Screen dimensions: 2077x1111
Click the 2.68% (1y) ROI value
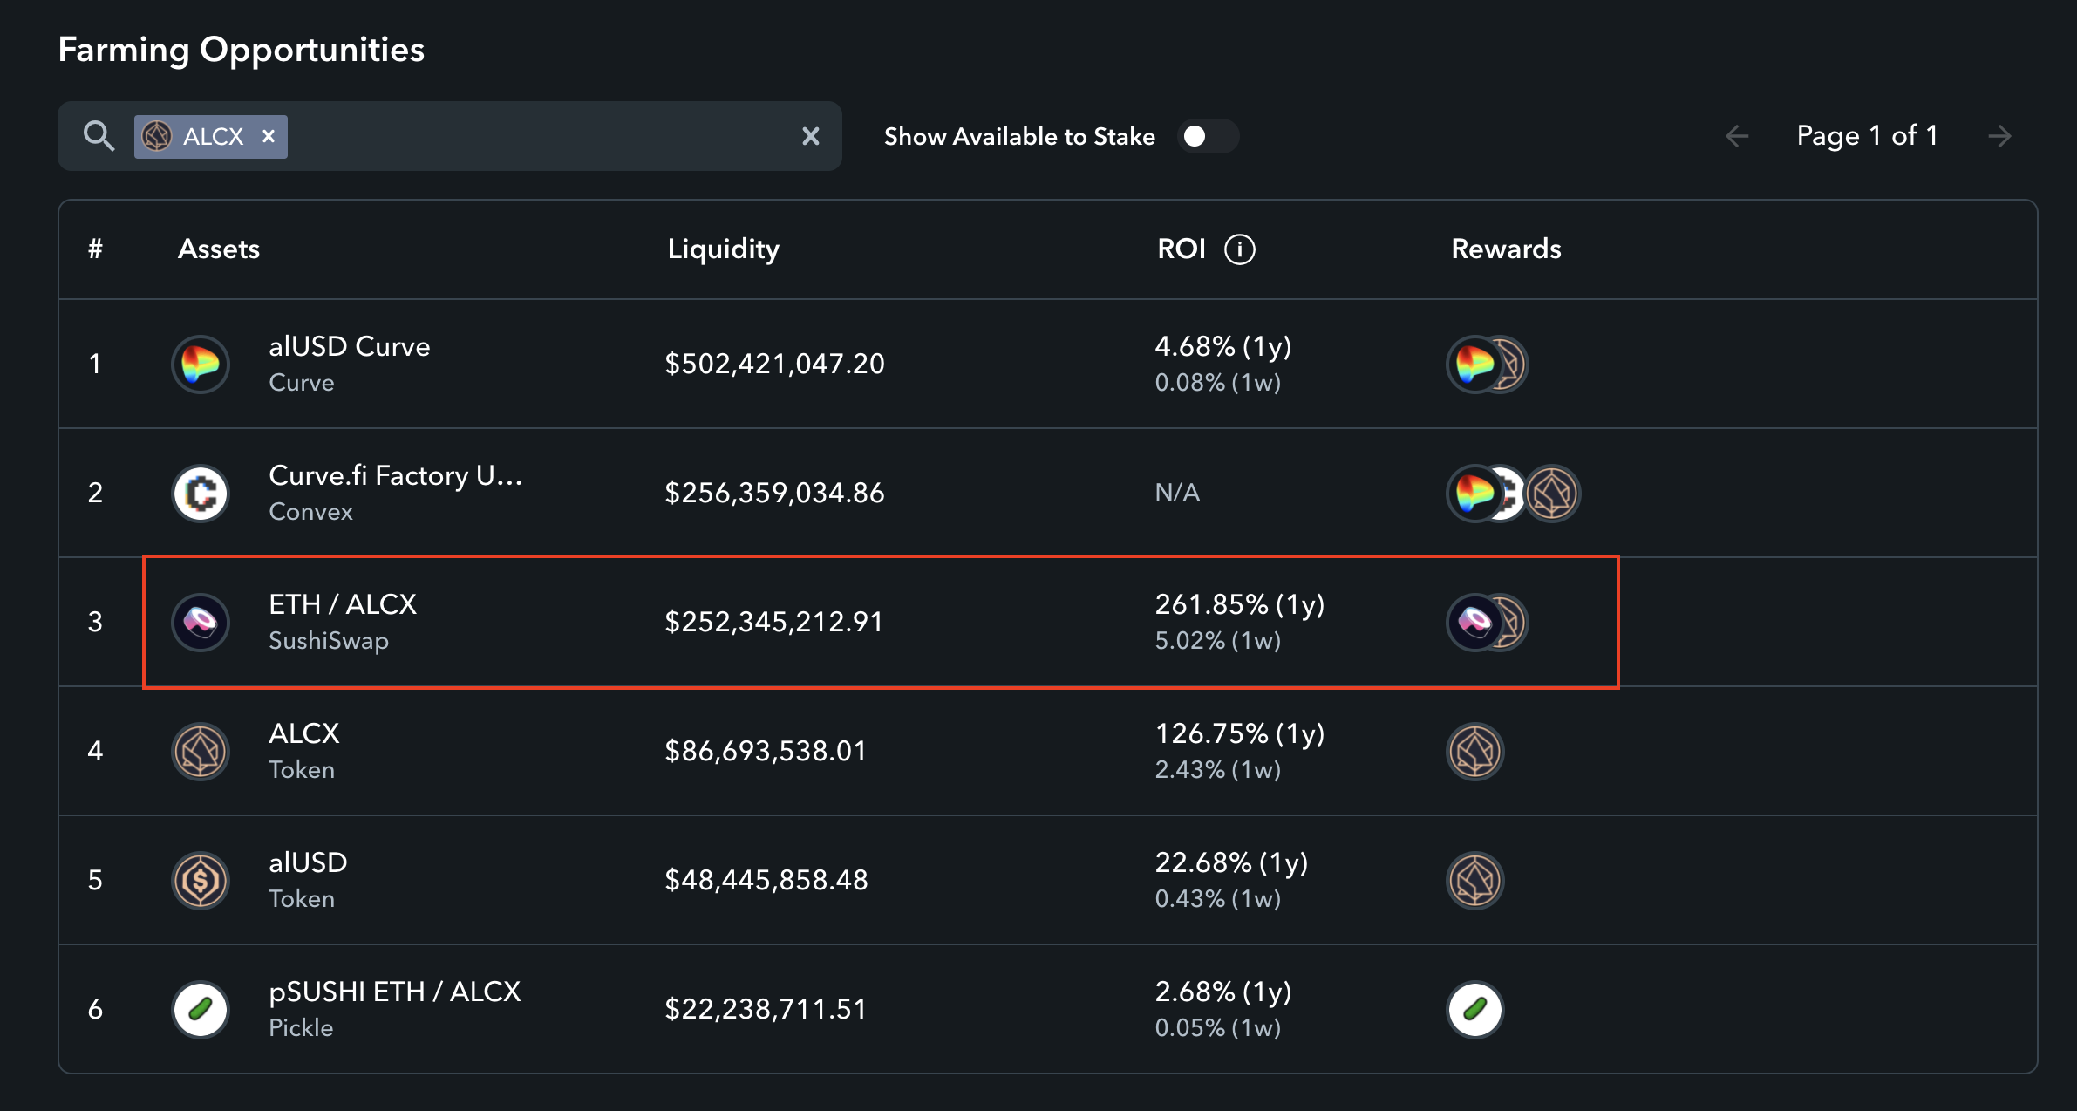click(1223, 992)
